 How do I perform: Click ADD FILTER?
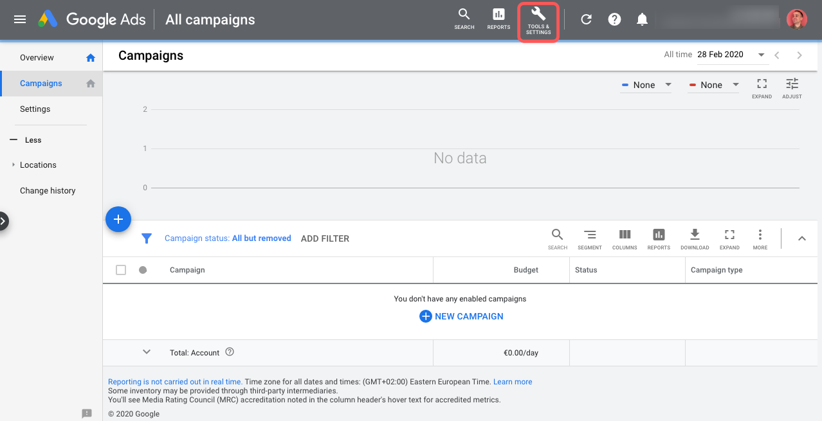(325, 238)
